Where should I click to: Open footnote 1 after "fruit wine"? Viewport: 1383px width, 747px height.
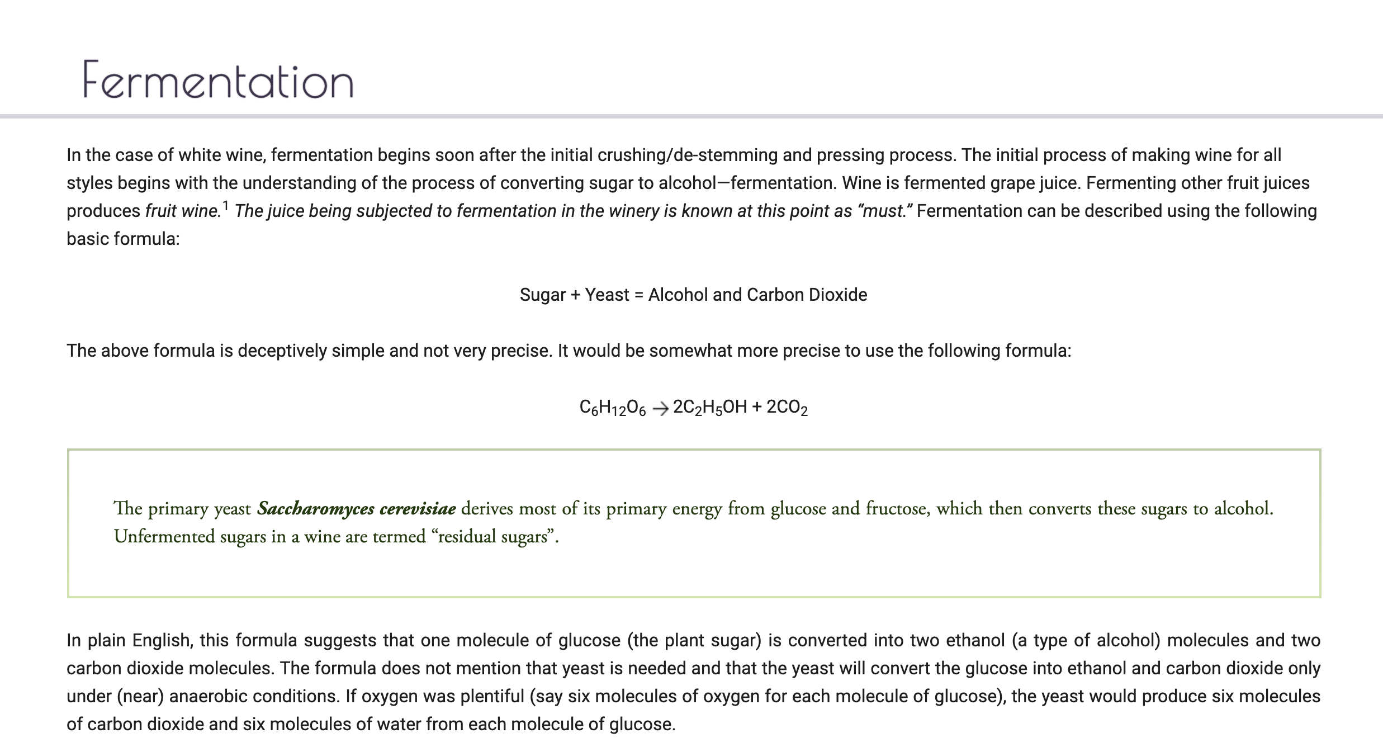click(x=225, y=206)
